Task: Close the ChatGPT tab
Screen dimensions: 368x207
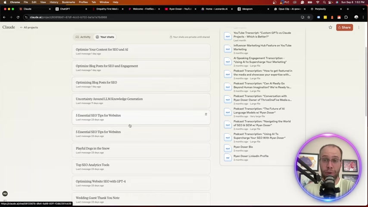Action: click(x=86, y=9)
